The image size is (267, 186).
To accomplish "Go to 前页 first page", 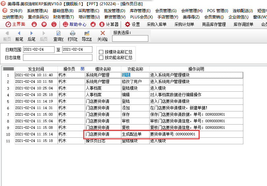I will tap(7, 36).
